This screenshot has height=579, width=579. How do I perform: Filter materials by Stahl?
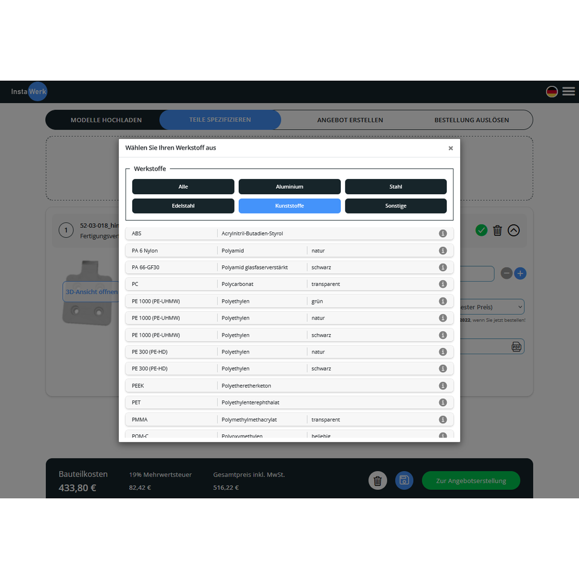pos(396,186)
